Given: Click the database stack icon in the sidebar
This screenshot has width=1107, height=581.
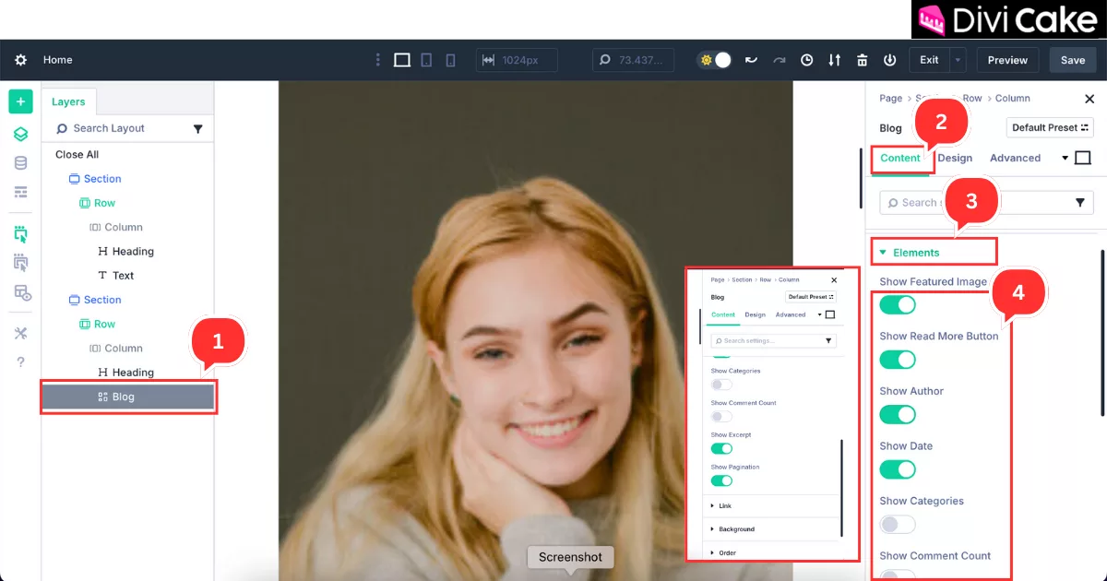Looking at the screenshot, I should (20, 163).
